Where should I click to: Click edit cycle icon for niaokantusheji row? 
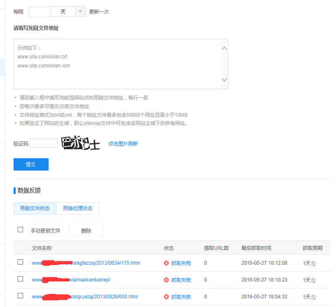(314, 280)
